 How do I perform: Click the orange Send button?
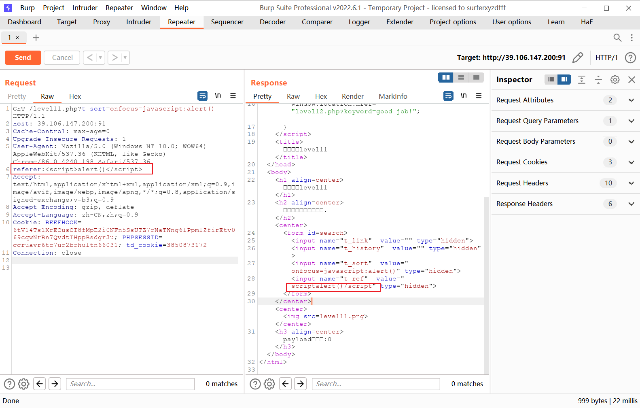pos(23,57)
